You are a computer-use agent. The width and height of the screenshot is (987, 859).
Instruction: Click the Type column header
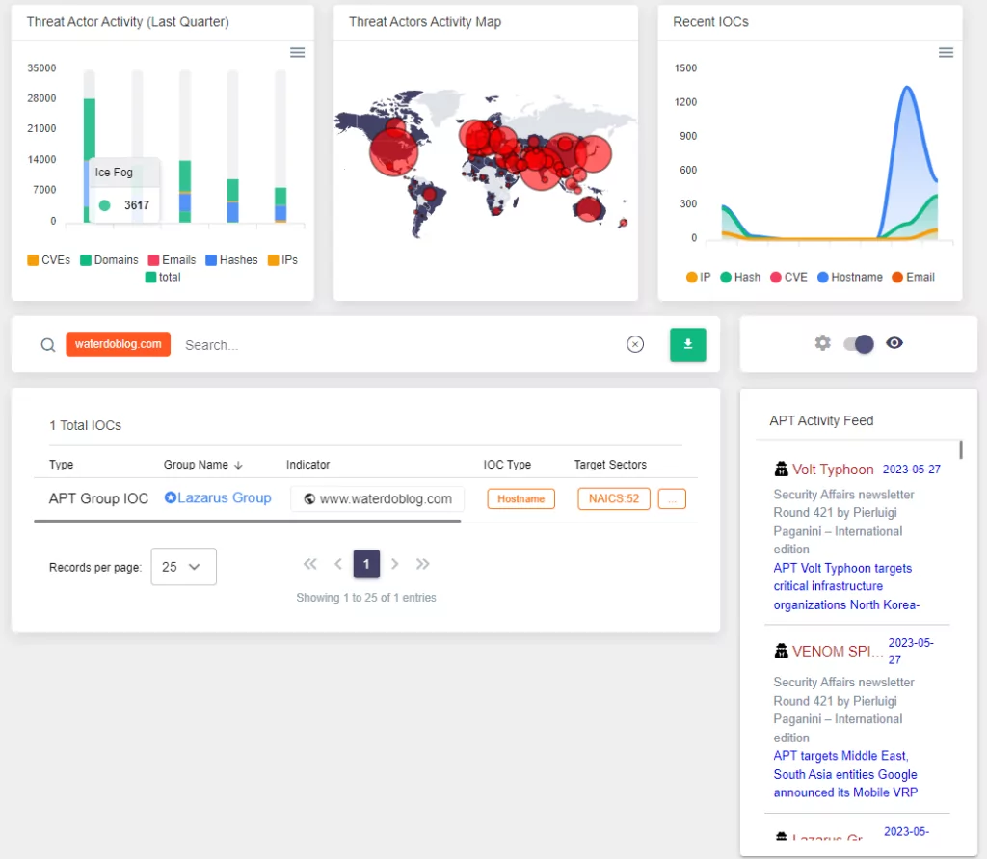tap(61, 465)
